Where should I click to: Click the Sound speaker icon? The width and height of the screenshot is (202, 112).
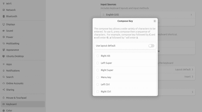pos(4,31)
